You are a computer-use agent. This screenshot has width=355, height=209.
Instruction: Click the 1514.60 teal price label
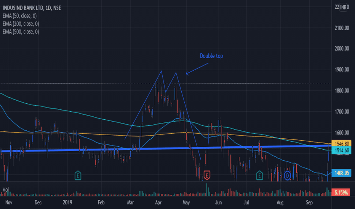pyautogui.click(x=341, y=150)
